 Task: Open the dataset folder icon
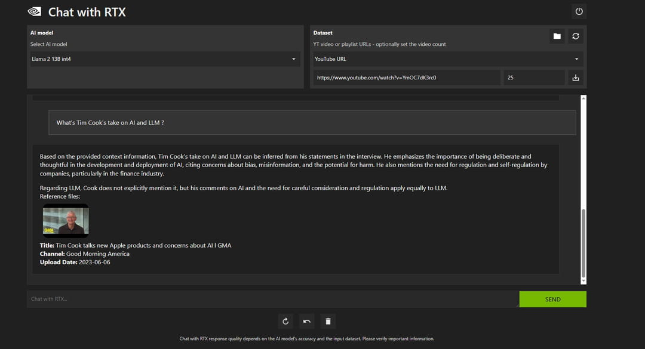[557, 36]
